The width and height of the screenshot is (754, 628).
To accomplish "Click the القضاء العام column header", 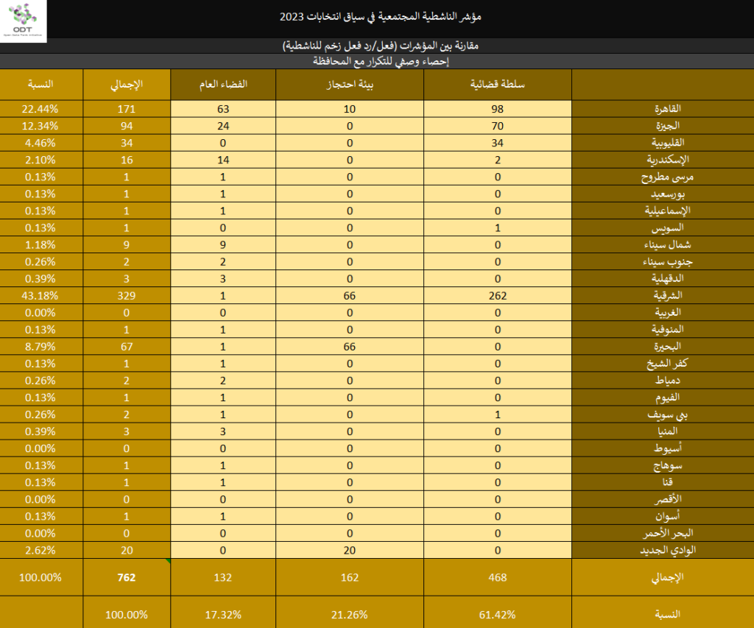I will coord(223,84).
